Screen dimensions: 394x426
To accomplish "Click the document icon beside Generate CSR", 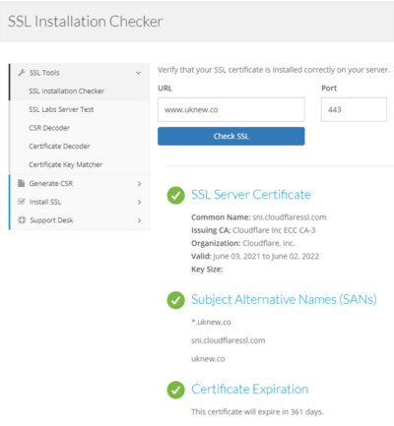I will (22, 183).
